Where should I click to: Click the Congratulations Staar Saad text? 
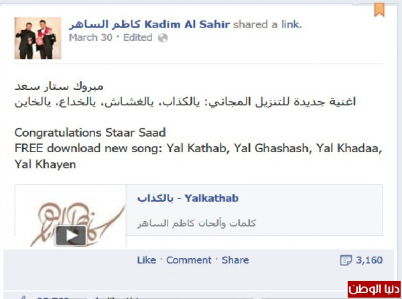tap(90, 133)
